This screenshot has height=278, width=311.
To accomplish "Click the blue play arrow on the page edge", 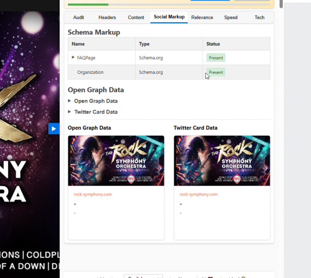I will click(54, 129).
